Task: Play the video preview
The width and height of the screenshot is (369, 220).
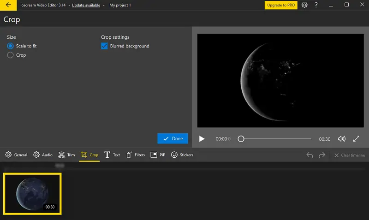Action: [x=202, y=139]
